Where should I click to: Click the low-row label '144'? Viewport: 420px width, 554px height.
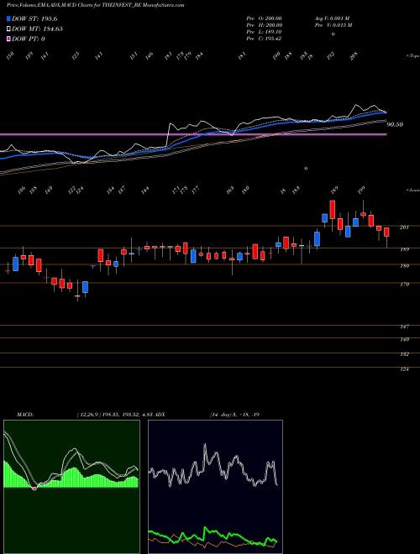144,191
